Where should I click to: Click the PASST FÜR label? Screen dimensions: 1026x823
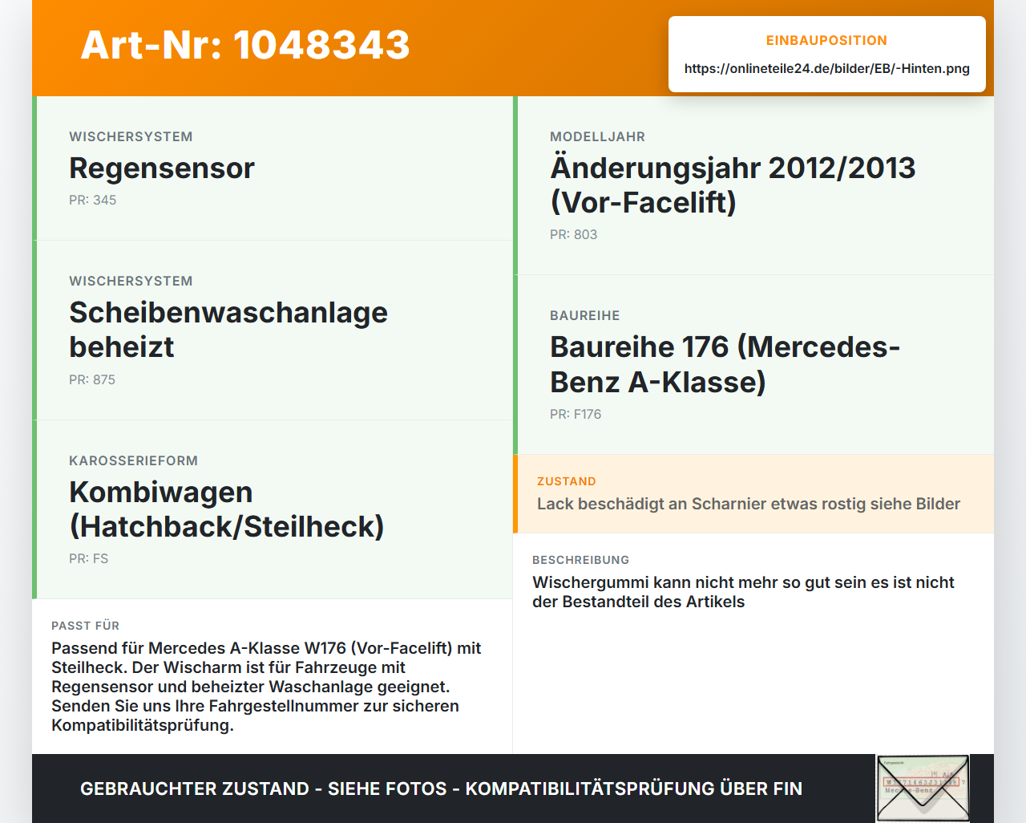point(85,626)
